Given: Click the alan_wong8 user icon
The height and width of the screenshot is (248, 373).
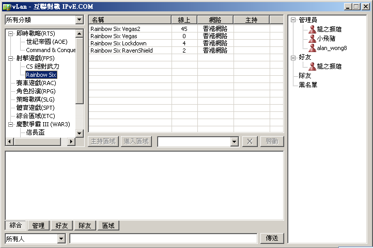Looking at the screenshot, I should (312, 48).
